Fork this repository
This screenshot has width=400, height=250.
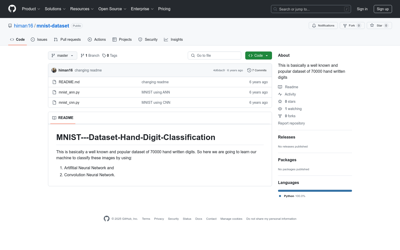[352, 25]
